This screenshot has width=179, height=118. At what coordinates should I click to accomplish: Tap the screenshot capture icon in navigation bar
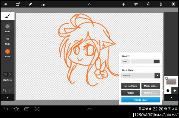coord(37,109)
